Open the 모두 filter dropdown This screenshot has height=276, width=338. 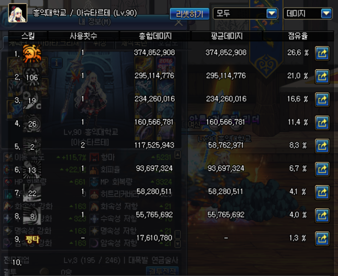point(246,14)
